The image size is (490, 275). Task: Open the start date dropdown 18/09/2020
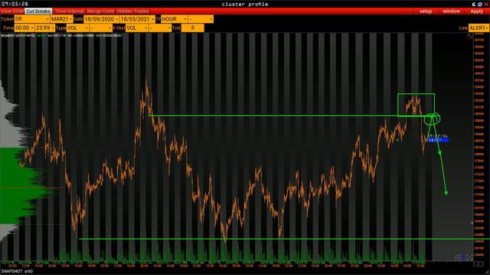click(x=101, y=19)
